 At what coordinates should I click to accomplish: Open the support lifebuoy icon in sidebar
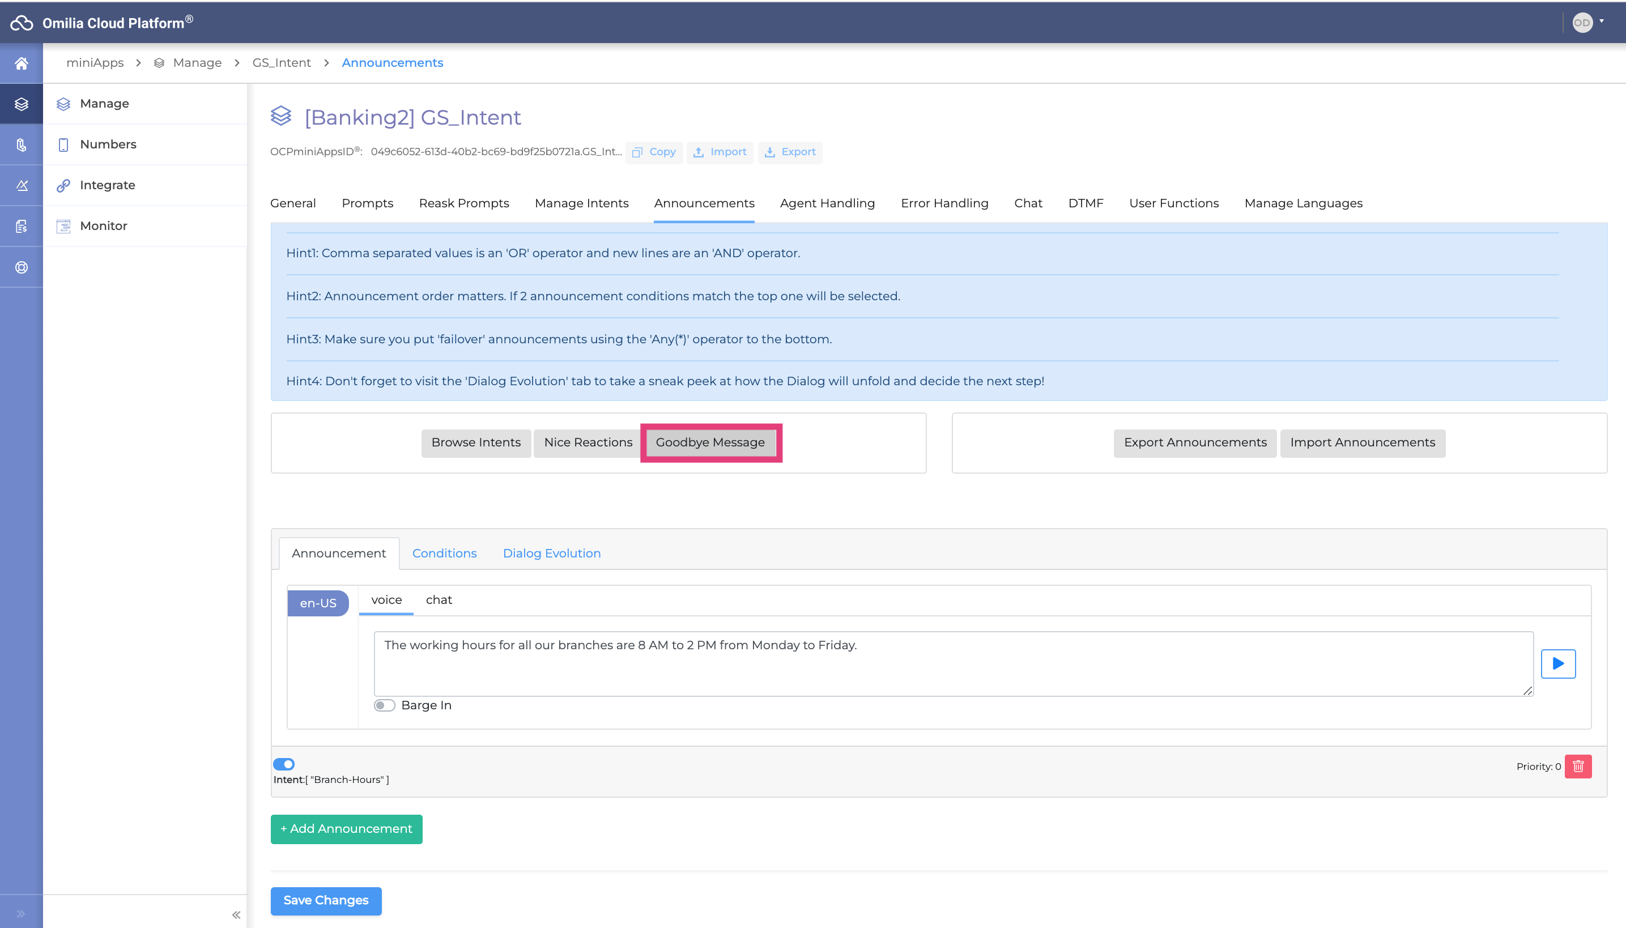(22, 267)
